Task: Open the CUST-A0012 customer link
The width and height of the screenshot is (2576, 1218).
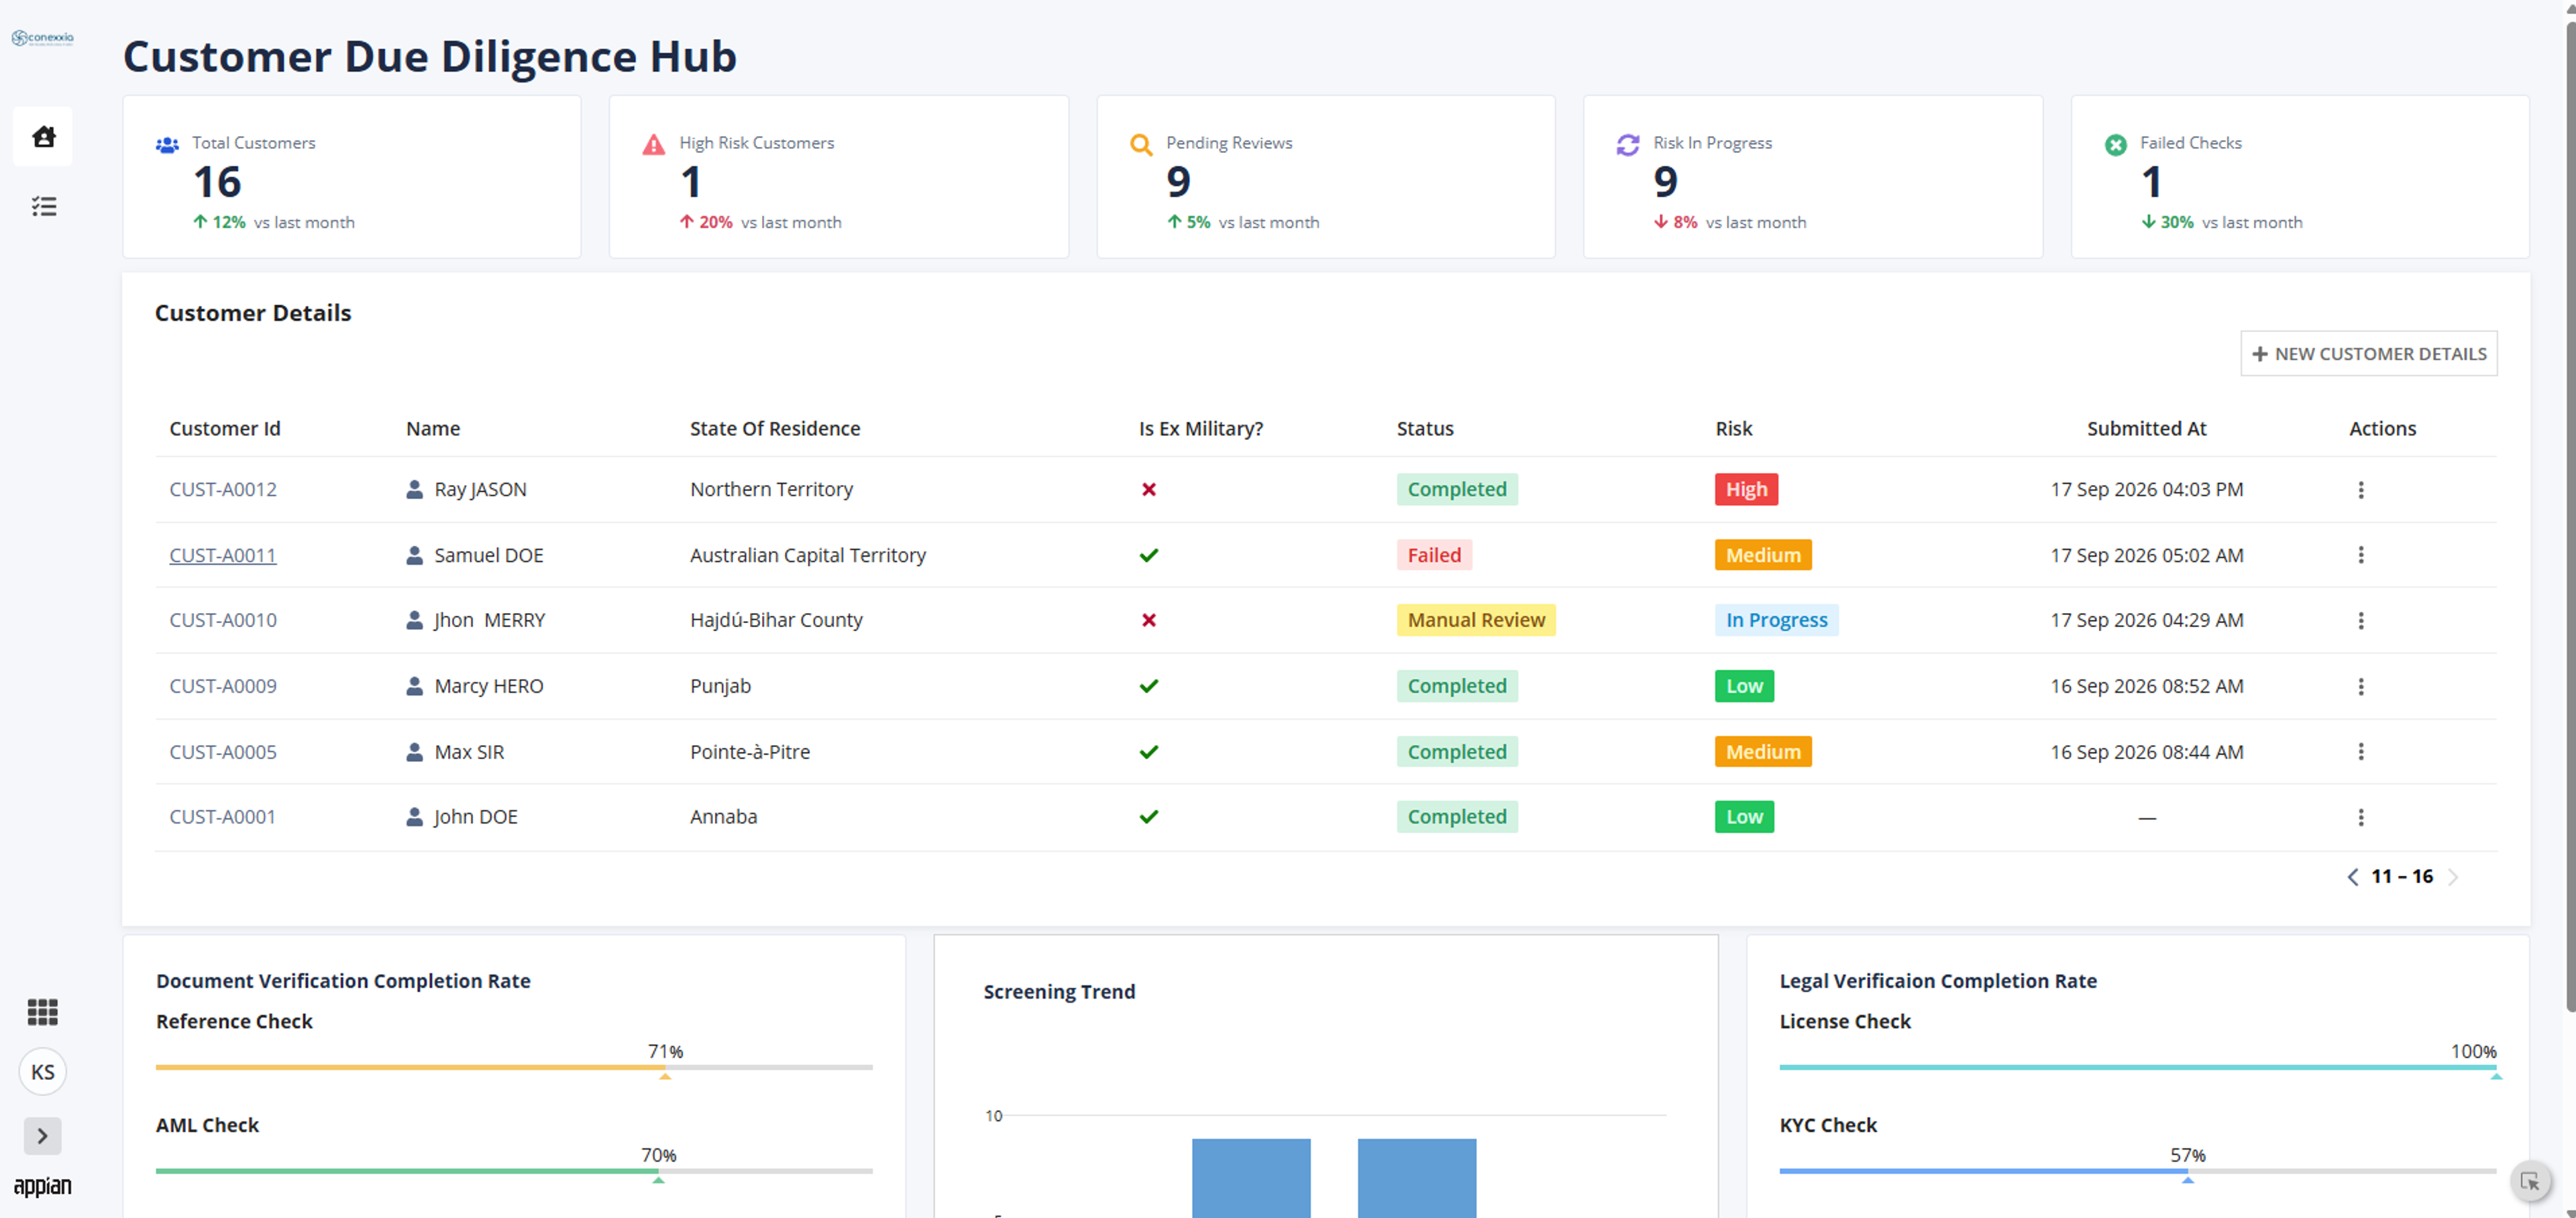Action: tap(223, 489)
